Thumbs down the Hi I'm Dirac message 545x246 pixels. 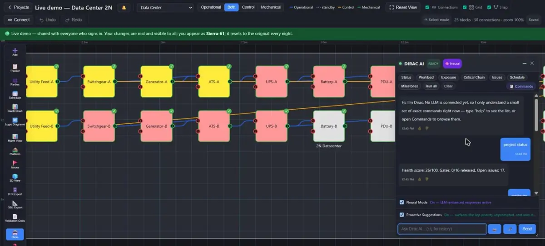tap(427, 128)
